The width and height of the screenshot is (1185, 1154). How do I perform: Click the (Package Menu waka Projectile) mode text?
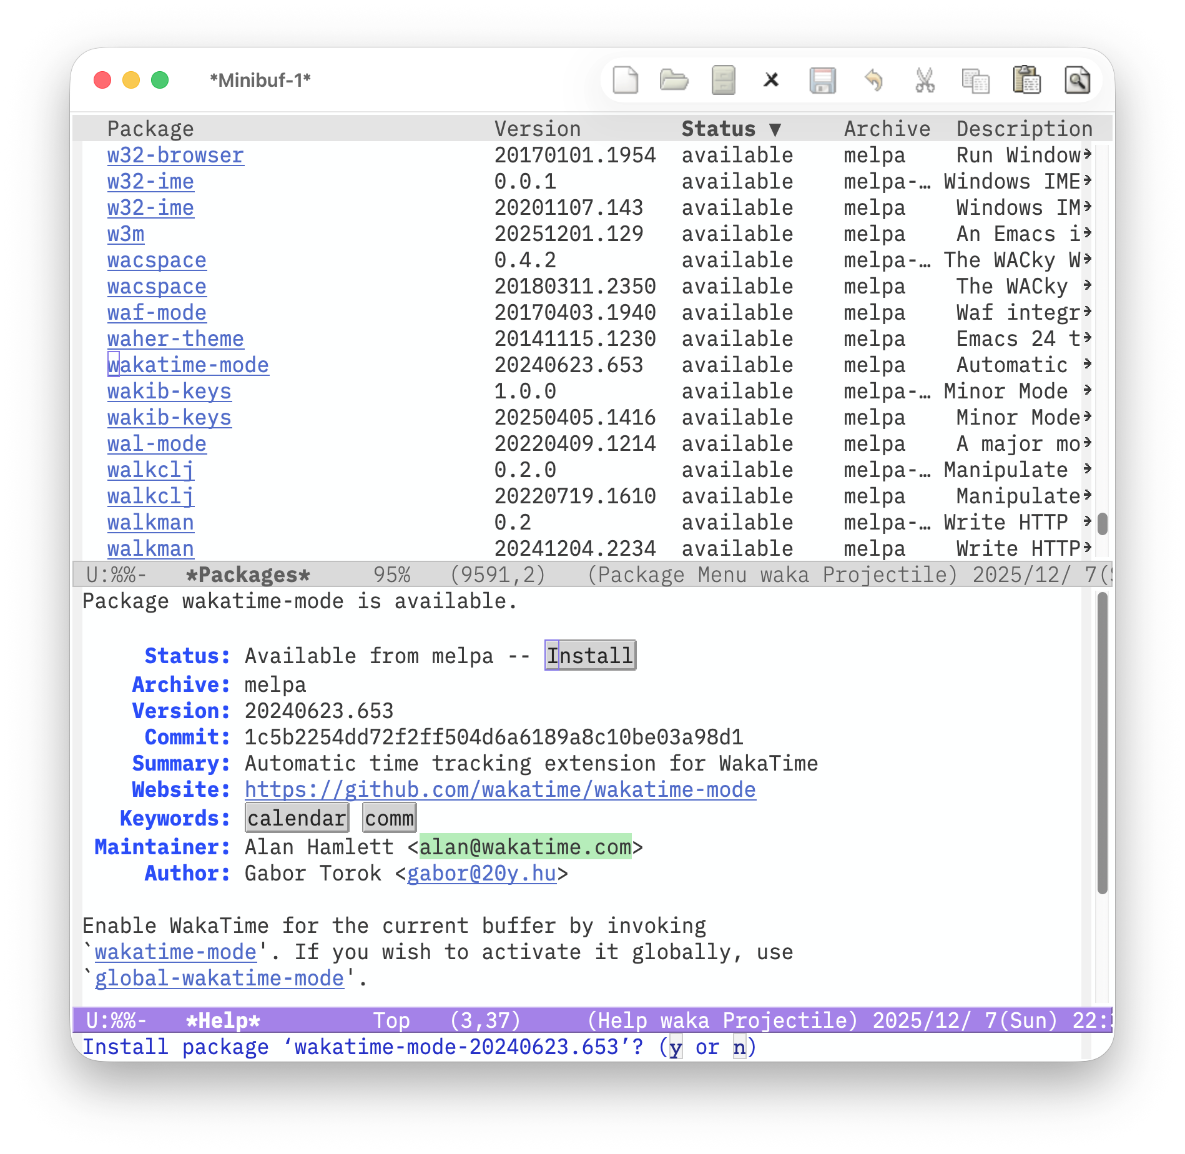coord(772,575)
